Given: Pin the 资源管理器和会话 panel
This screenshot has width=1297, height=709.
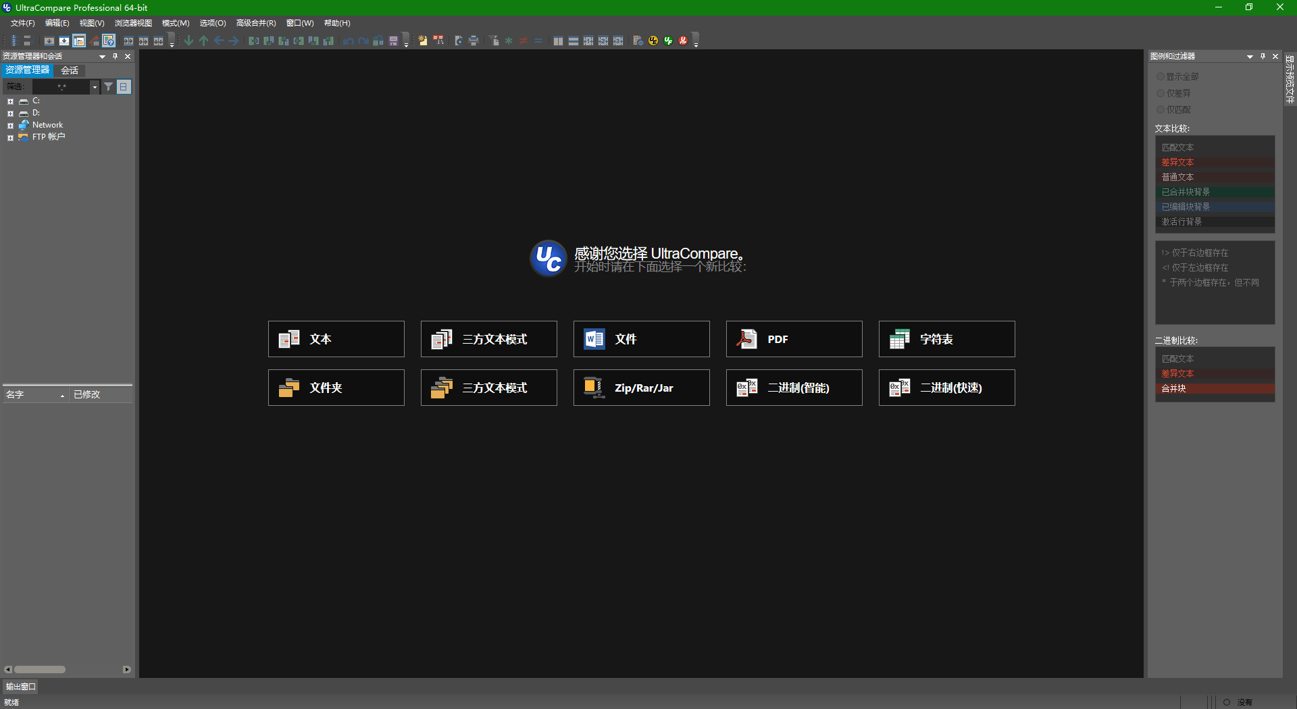Looking at the screenshot, I should point(116,56).
